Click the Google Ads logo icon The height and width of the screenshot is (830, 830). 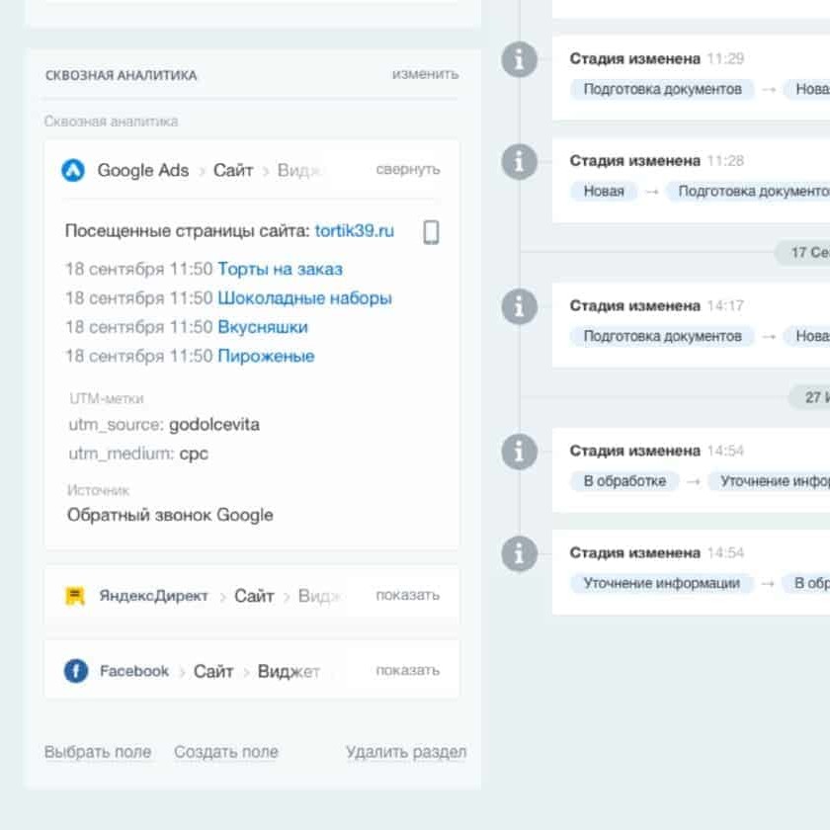click(73, 170)
